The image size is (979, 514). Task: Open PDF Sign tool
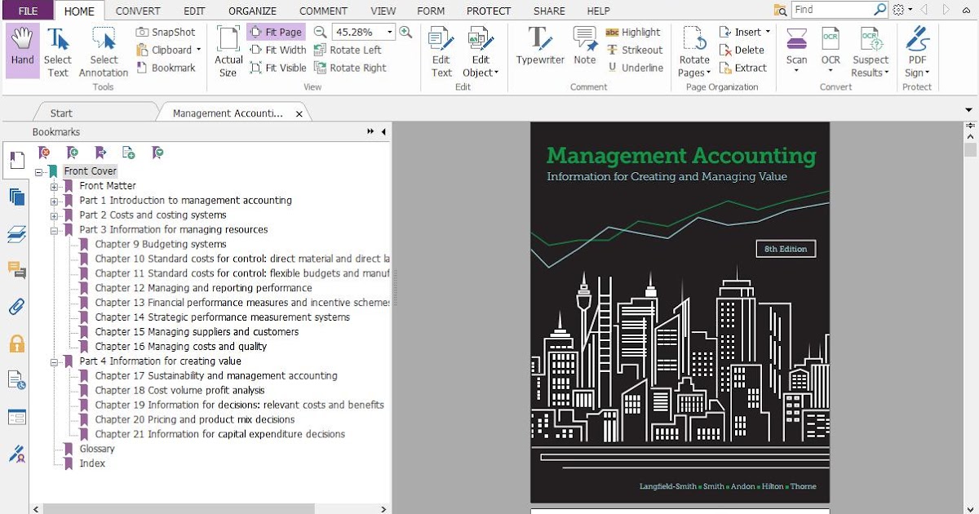point(917,51)
